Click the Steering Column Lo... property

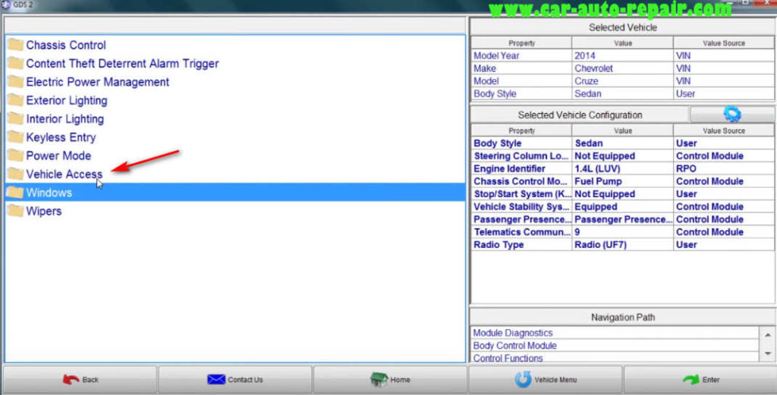coord(521,156)
